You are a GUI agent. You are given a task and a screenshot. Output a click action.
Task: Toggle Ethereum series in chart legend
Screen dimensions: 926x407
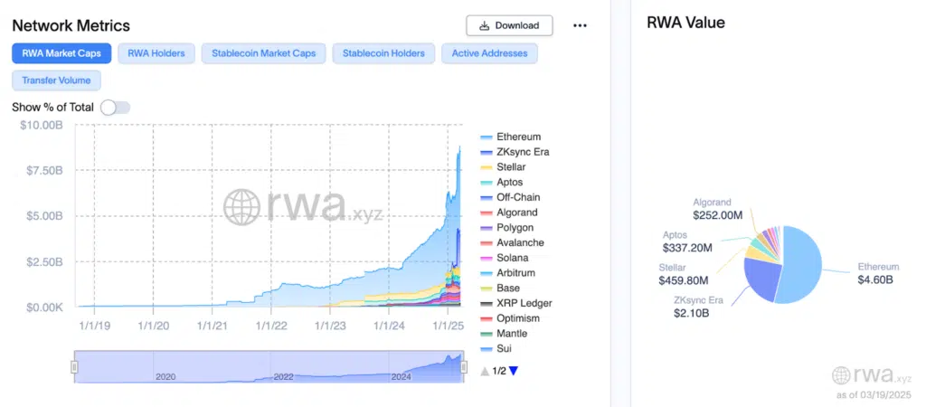point(511,137)
